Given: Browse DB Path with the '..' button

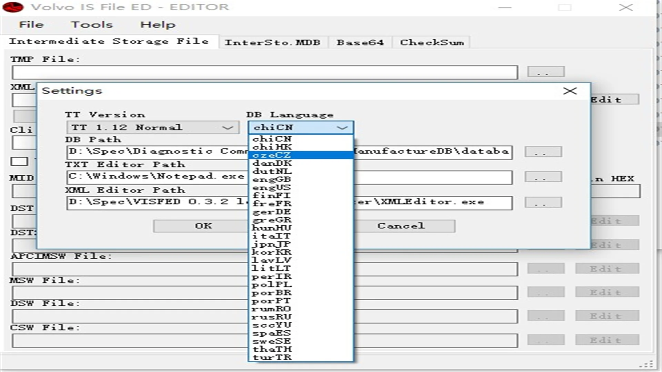Looking at the screenshot, I should (543, 152).
